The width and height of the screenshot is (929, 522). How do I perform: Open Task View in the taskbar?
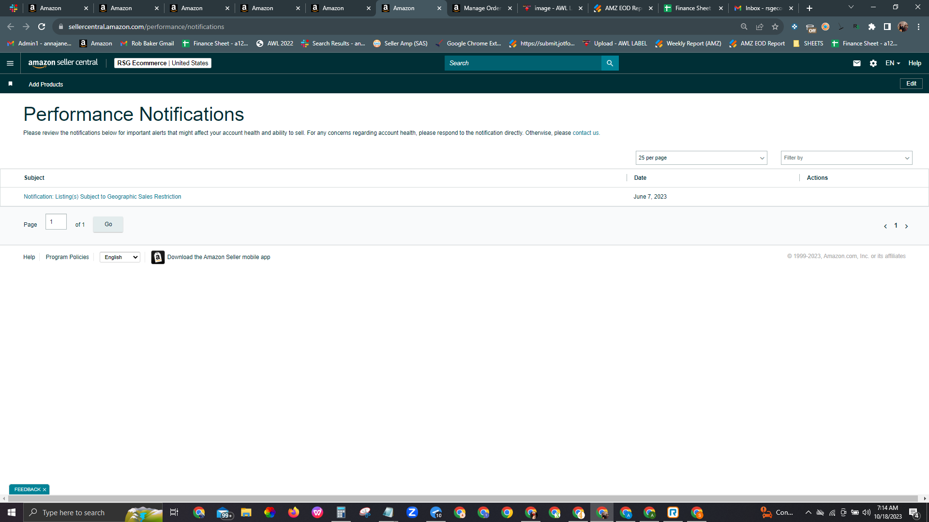(174, 512)
